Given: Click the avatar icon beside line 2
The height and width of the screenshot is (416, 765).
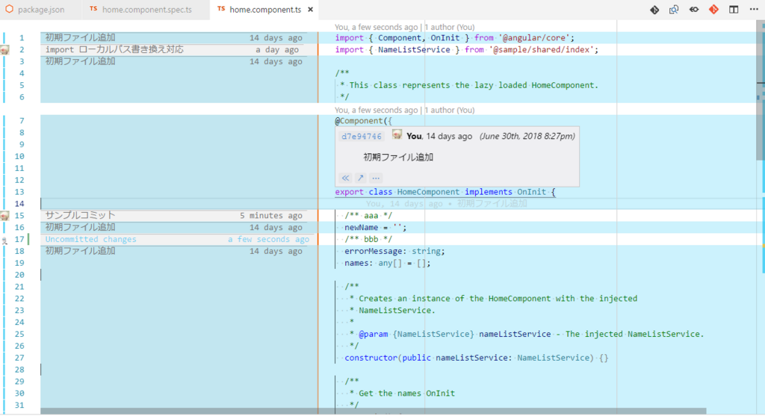Looking at the screenshot, I should 4,50.
